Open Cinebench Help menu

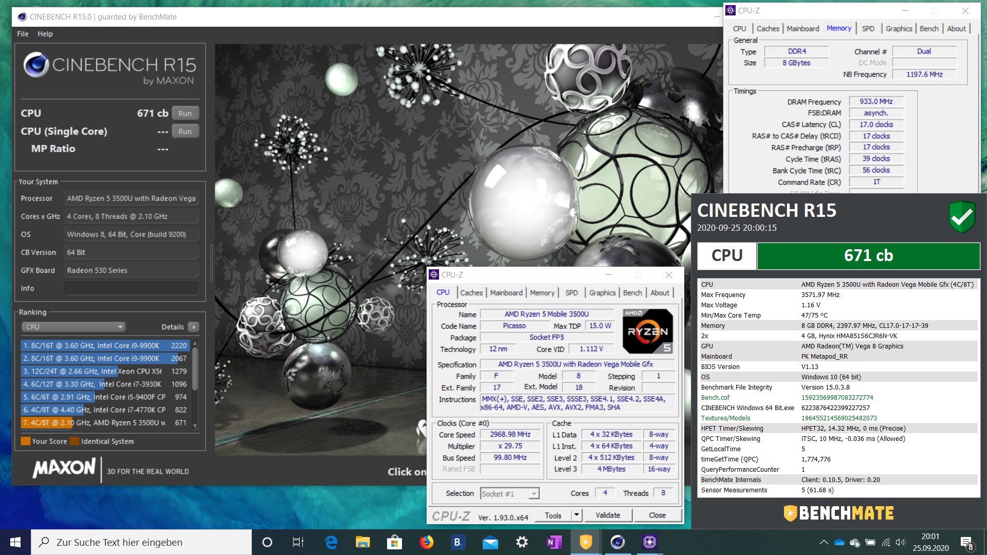[45, 34]
